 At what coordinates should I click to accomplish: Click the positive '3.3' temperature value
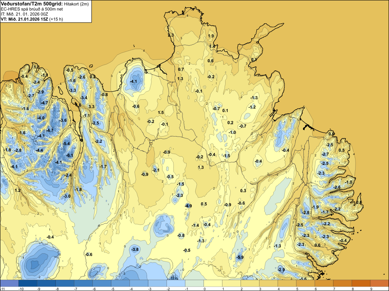(x=91, y=107)
